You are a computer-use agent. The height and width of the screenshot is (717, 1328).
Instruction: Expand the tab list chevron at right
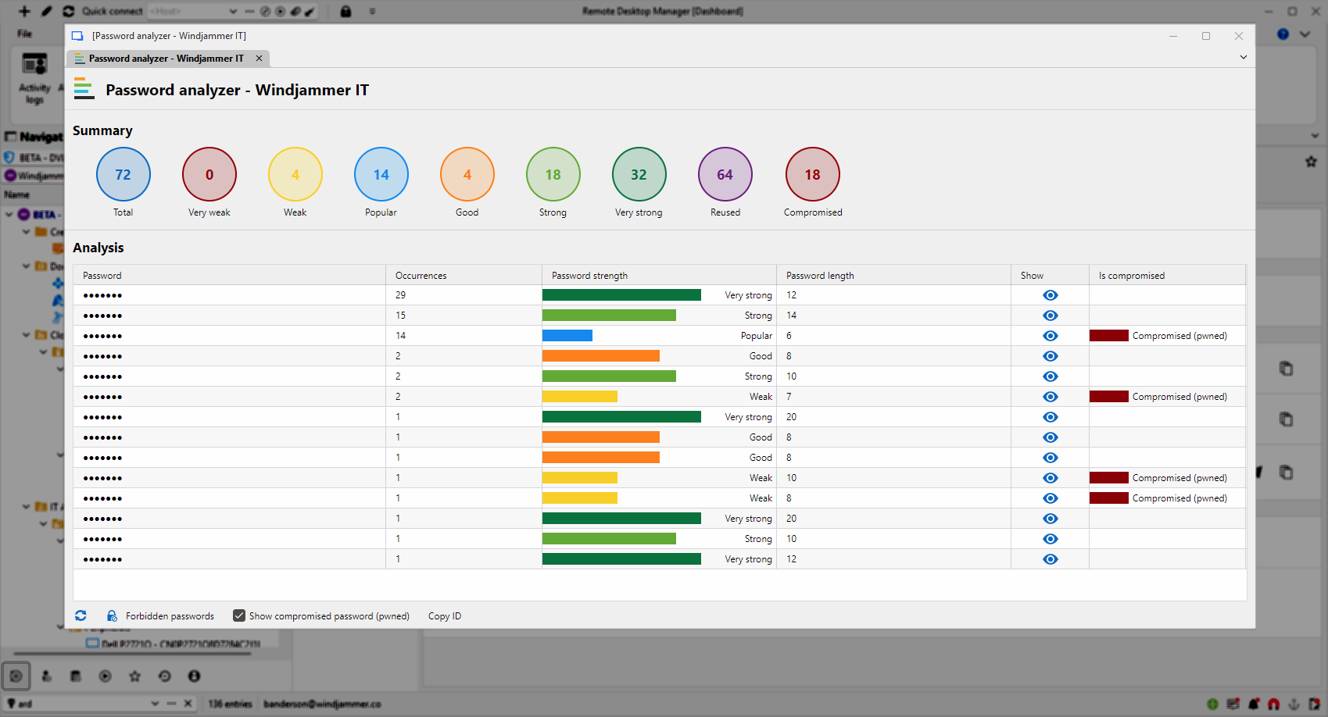click(x=1243, y=58)
